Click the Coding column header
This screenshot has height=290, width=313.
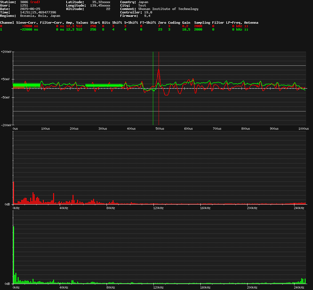(174, 23)
